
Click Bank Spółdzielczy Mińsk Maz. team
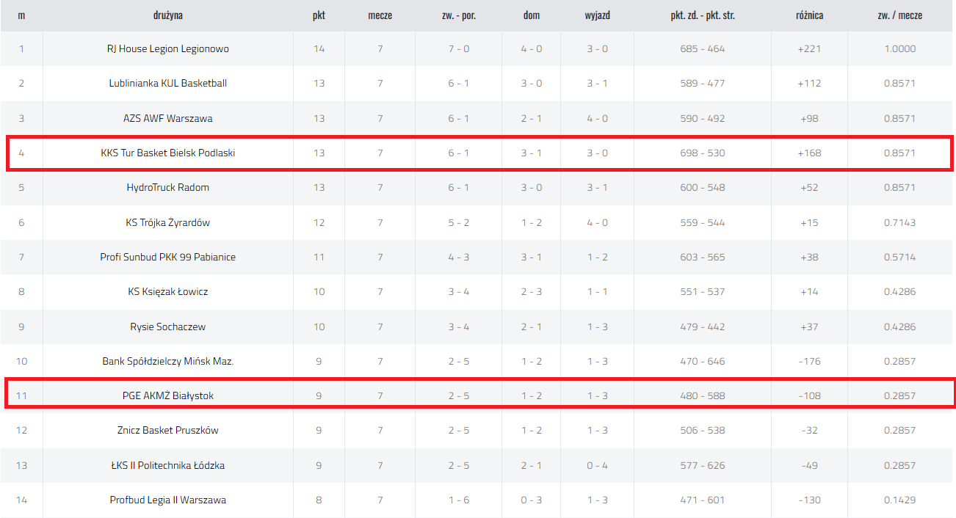click(x=167, y=362)
